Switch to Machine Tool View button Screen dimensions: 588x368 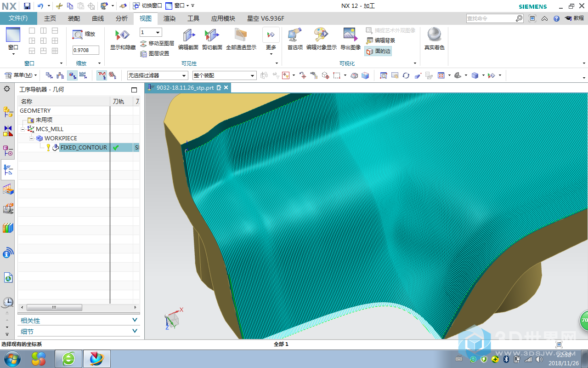click(x=60, y=75)
